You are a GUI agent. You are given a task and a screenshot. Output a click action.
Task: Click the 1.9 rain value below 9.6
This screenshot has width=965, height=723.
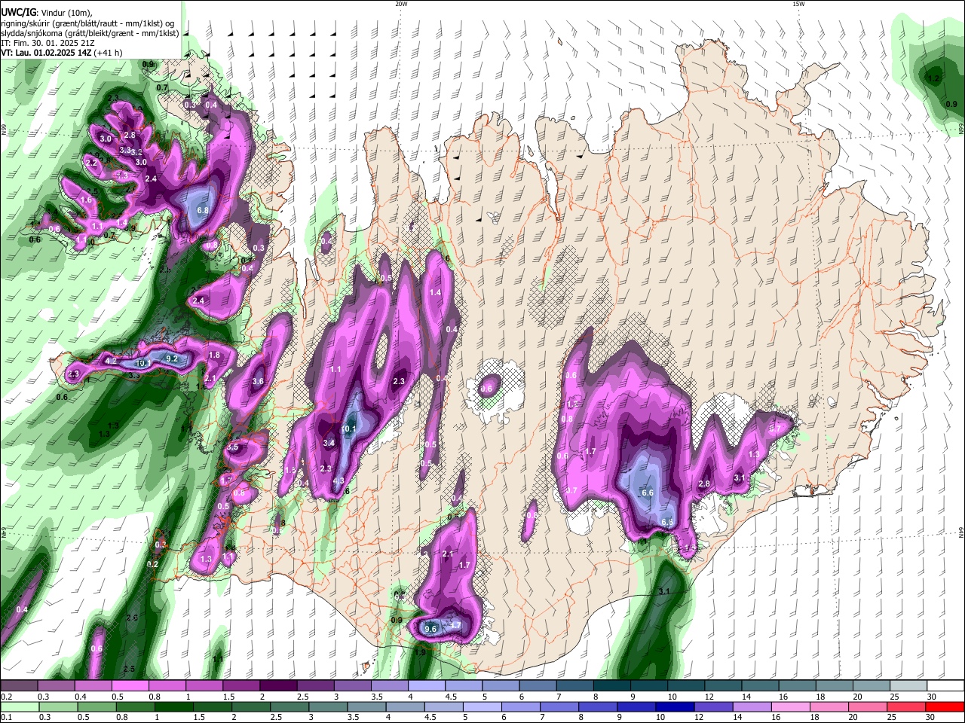[419, 652]
